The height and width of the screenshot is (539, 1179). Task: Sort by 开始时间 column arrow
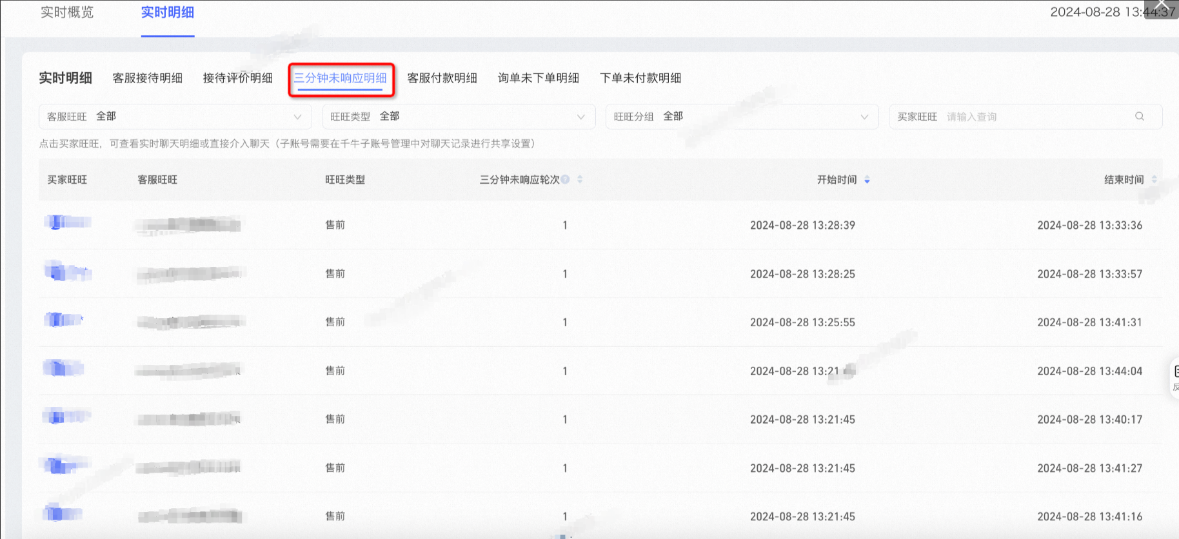click(867, 180)
